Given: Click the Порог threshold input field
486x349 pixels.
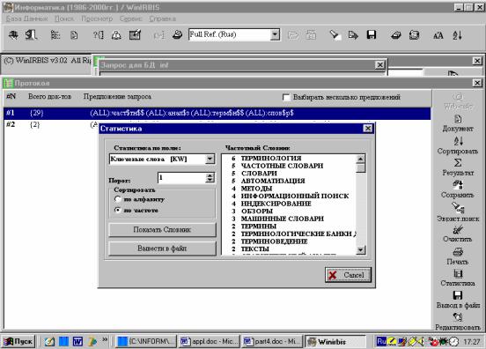Looking at the screenshot, I should 181,178.
